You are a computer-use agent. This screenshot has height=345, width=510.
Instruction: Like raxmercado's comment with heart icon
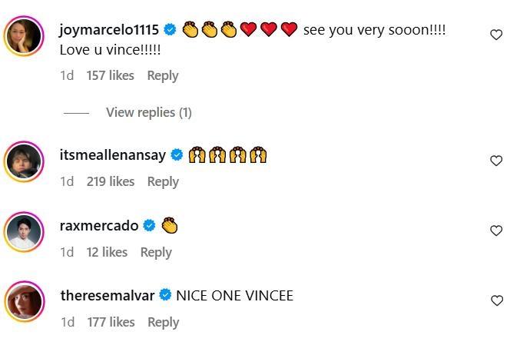[x=496, y=231]
